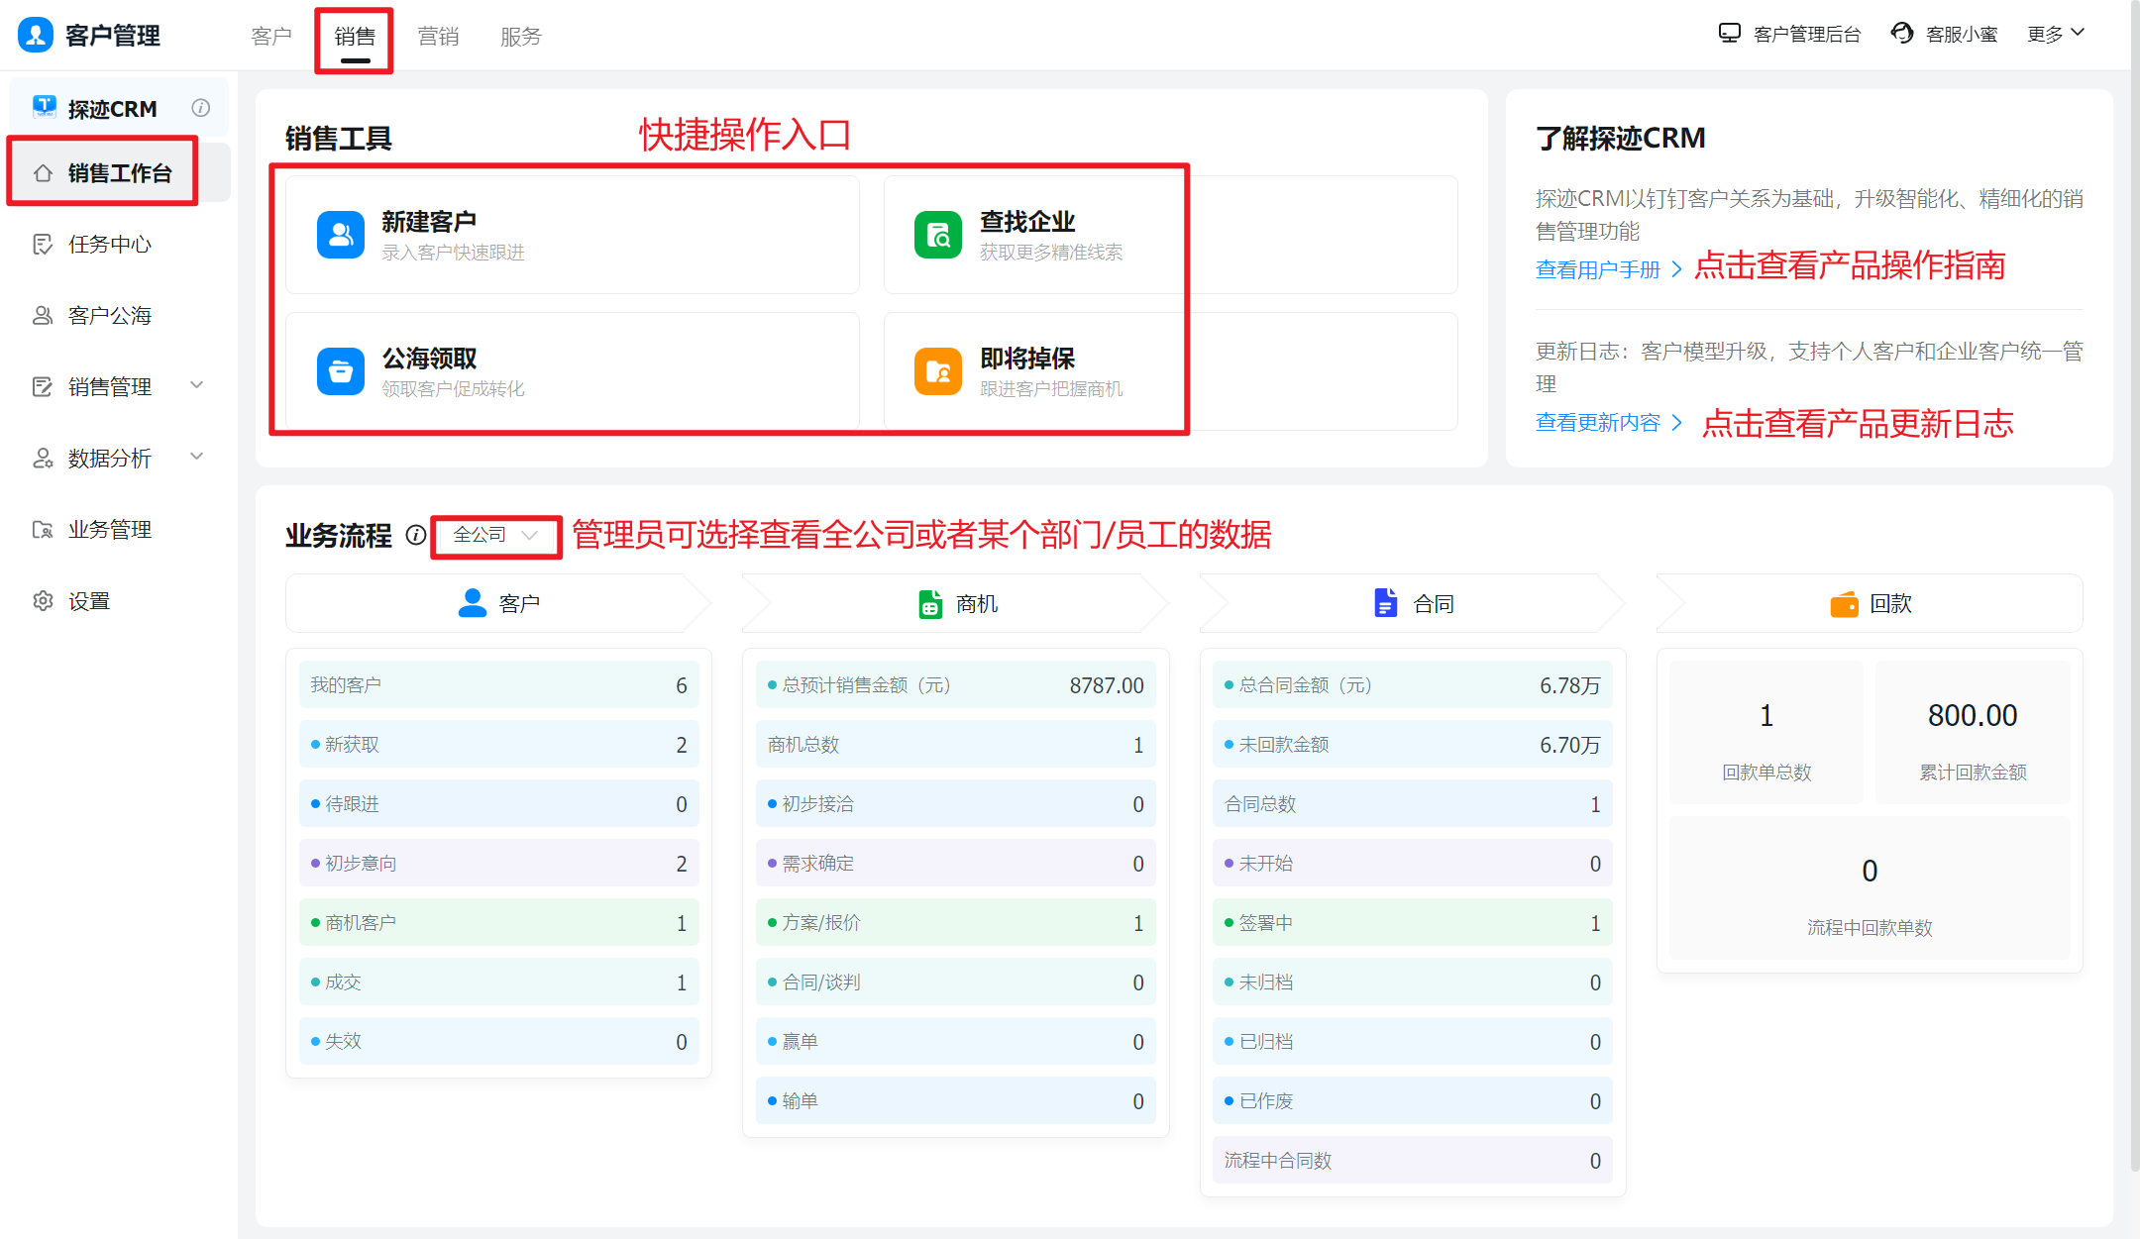Image resolution: width=2140 pixels, height=1239 pixels.
Task: Click the 设置 gear icon in sidebar
Action: [43, 601]
